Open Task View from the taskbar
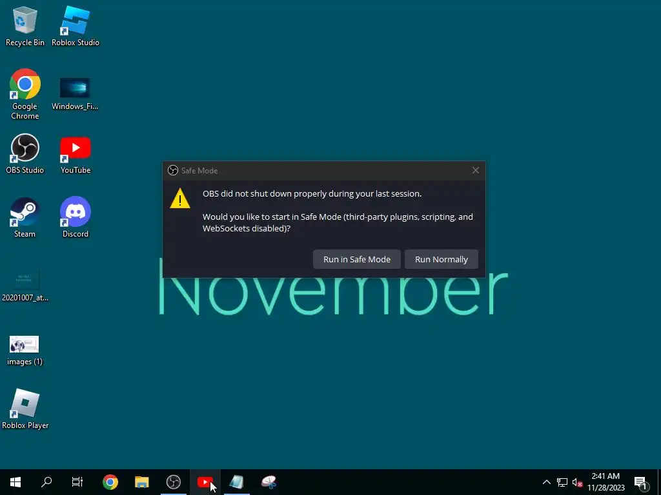This screenshot has height=495, width=661. click(77, 482)
